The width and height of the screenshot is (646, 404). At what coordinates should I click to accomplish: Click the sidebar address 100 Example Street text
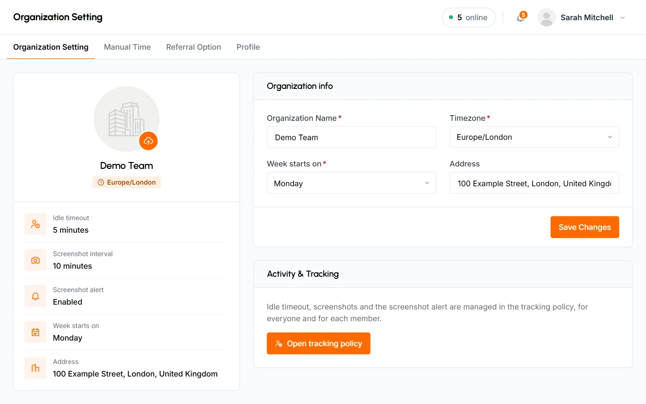[135, 374]
